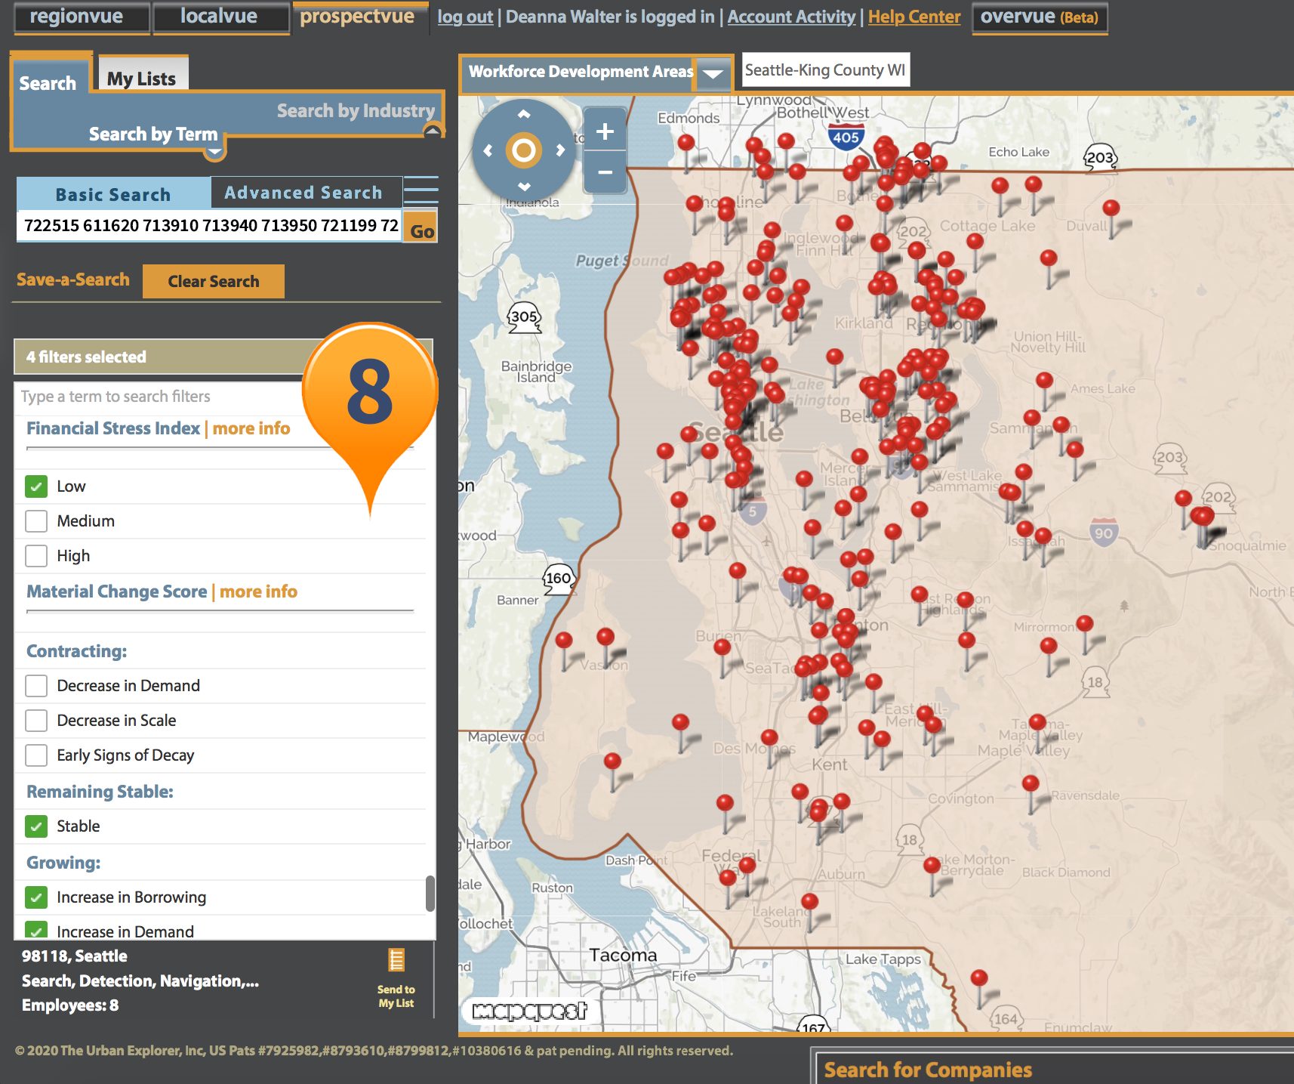
Task: Uncheck Increase in Borrowing filter
Action: [36, 897]
